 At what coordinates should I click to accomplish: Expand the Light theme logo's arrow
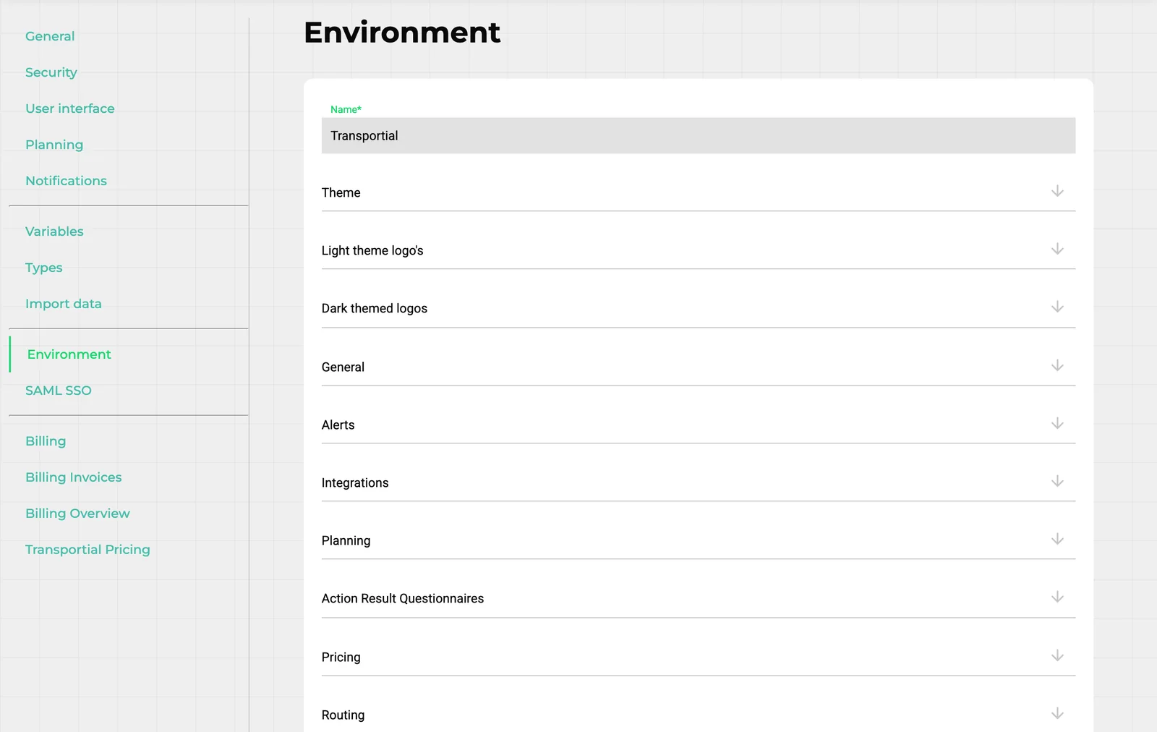click(1057, 249)
